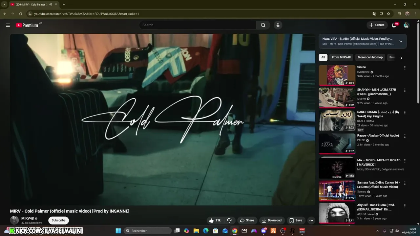Open Discord from taskbar
420x236 pixels.
pyautogui.click(x=263, y=231)
